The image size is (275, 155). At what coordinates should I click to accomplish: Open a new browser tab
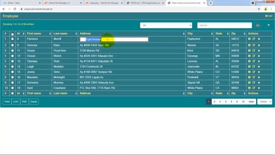[x=211, y=3]
